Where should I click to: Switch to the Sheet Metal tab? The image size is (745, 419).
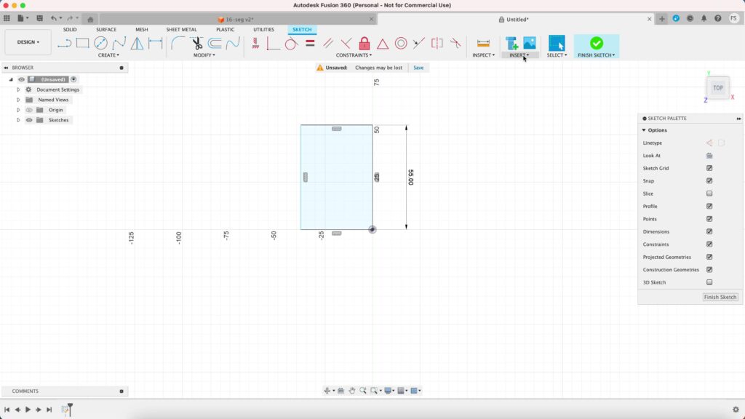181,30
